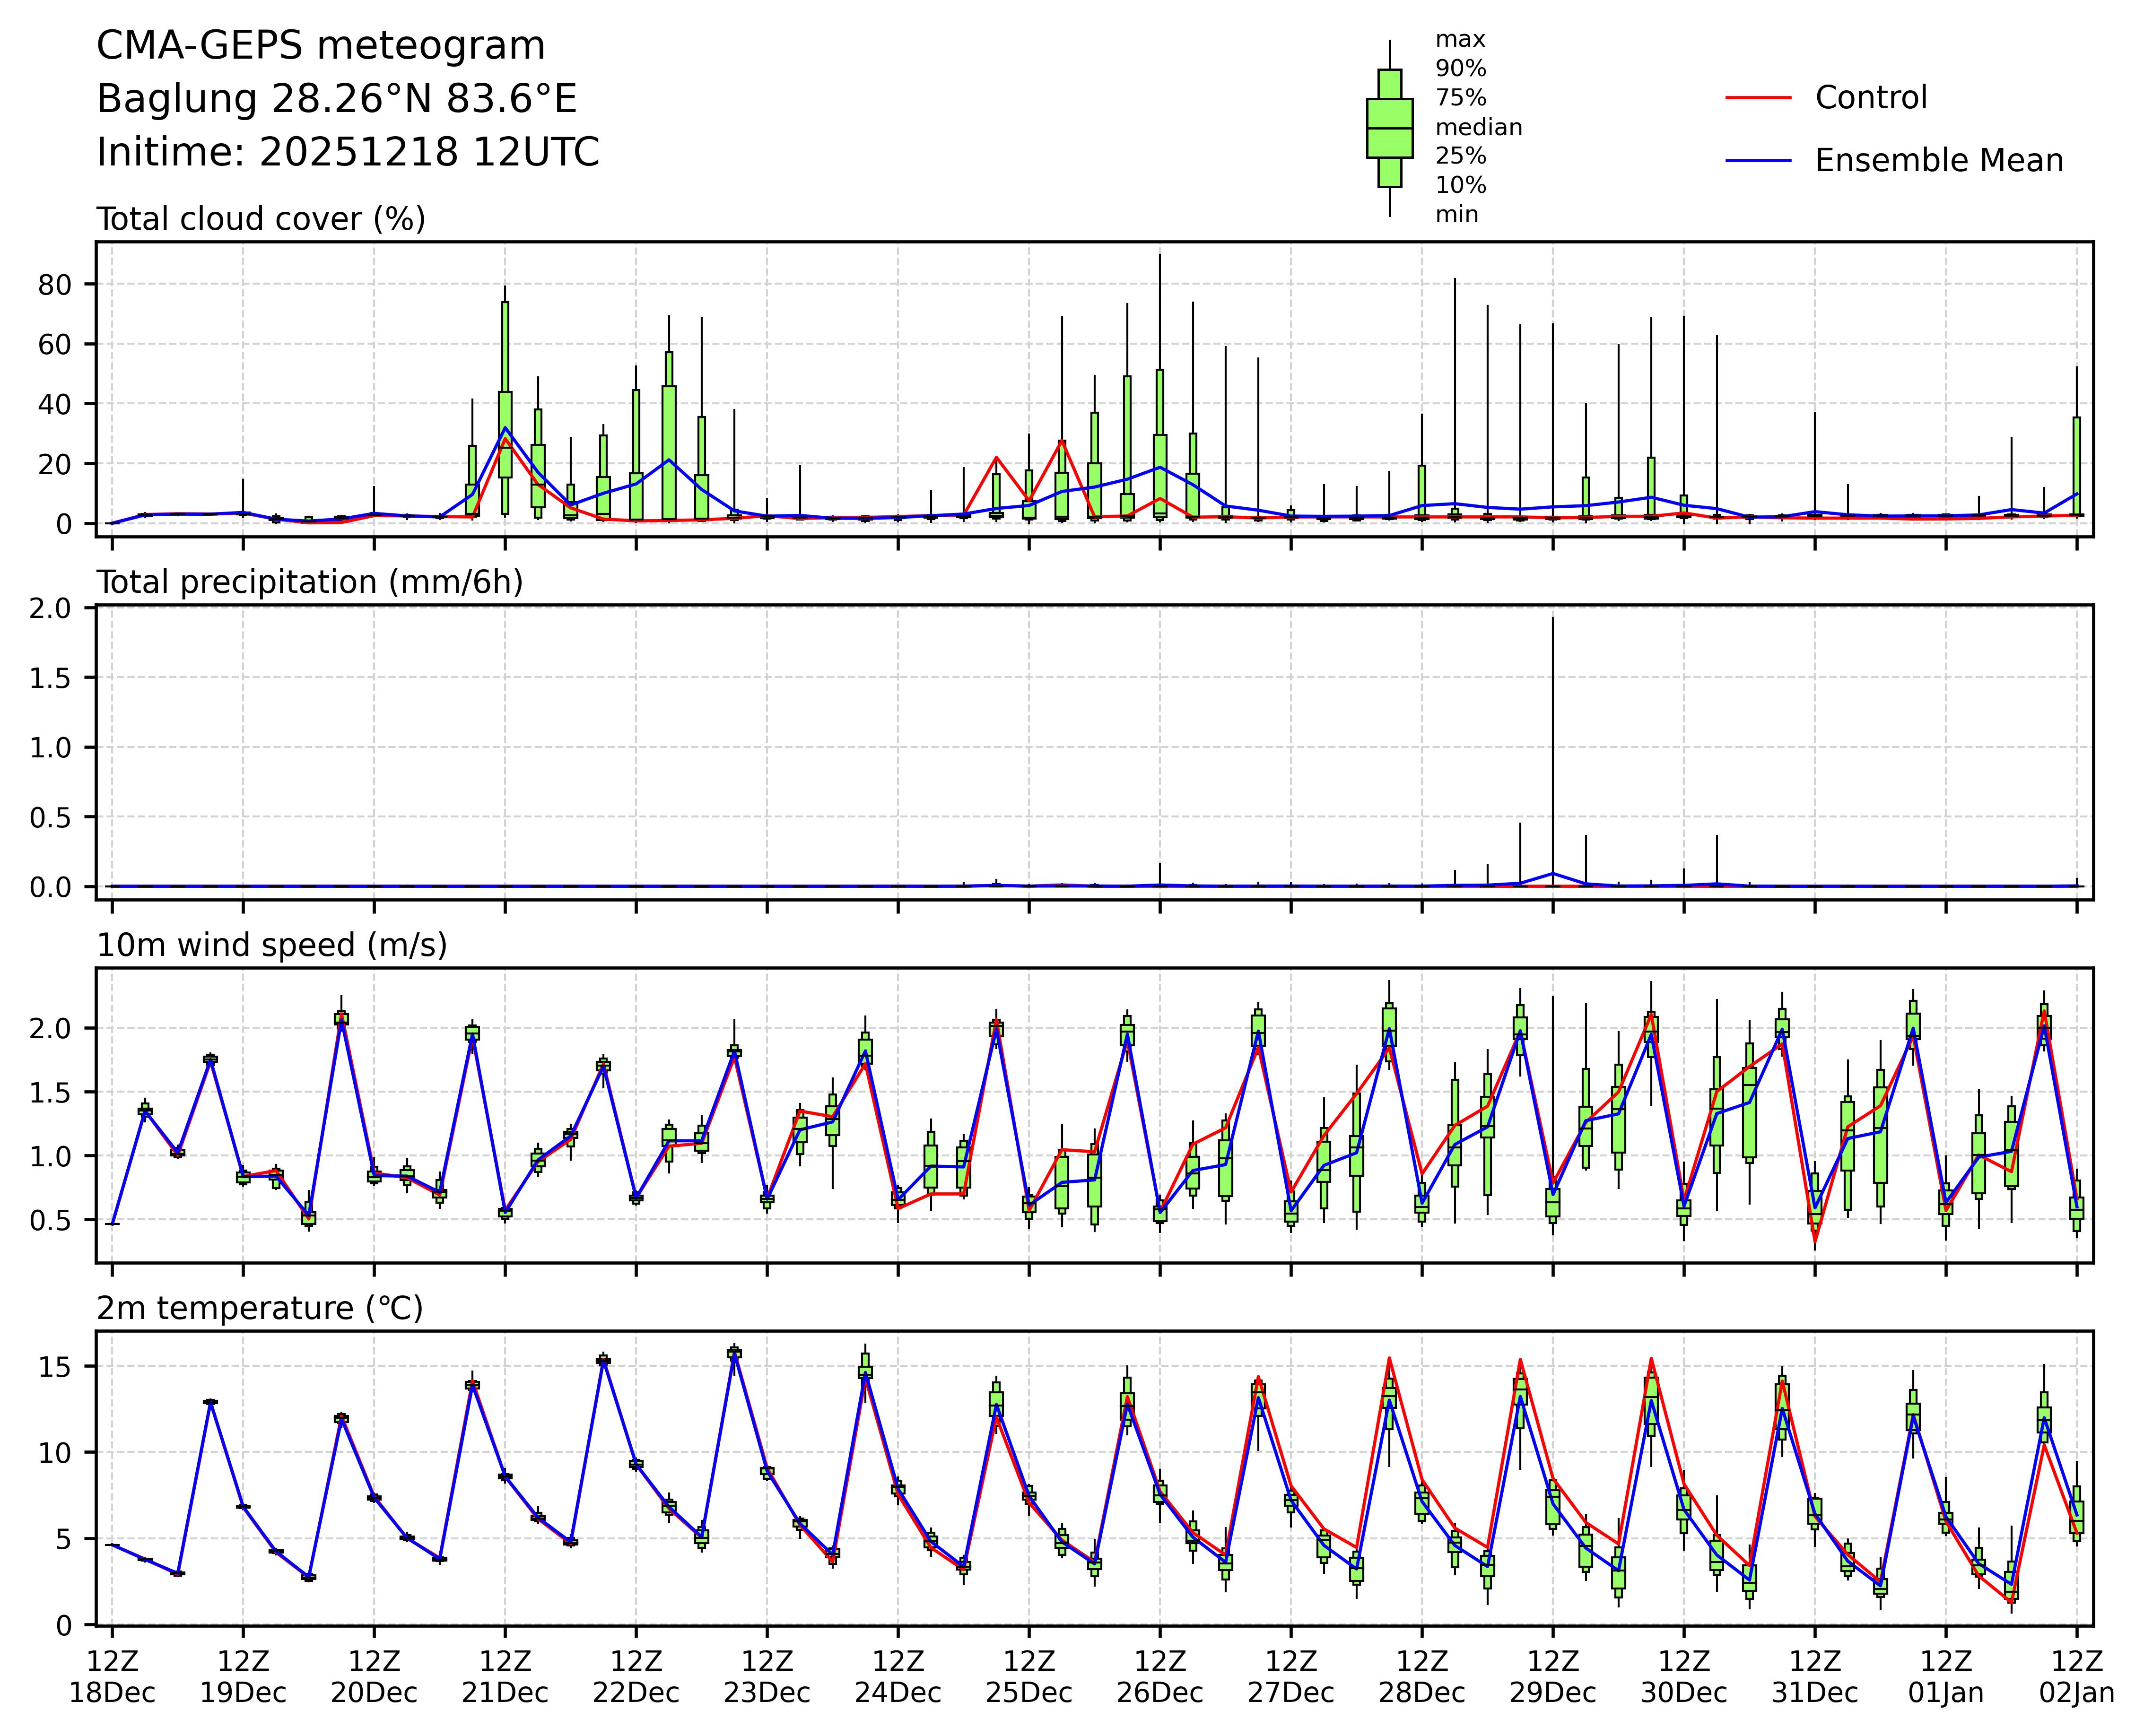The width and height of the screenshot is (2144, 1736).
Task: Click the median label in boxplot legend
Action: point(1478,128)
